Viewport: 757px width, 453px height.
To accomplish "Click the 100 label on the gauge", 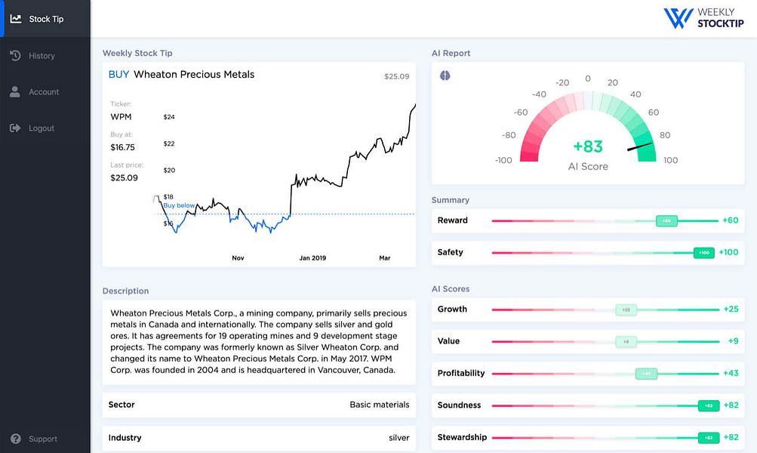I will 670,160.
